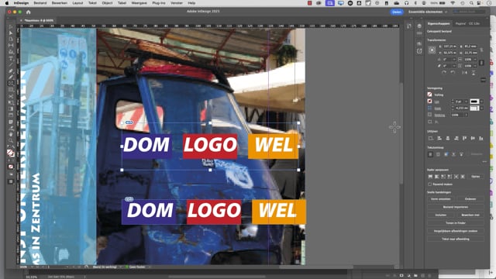496x279 pixels.
Task: Select the Eyedropper tool in the toolbox
Action: [11, 128]
